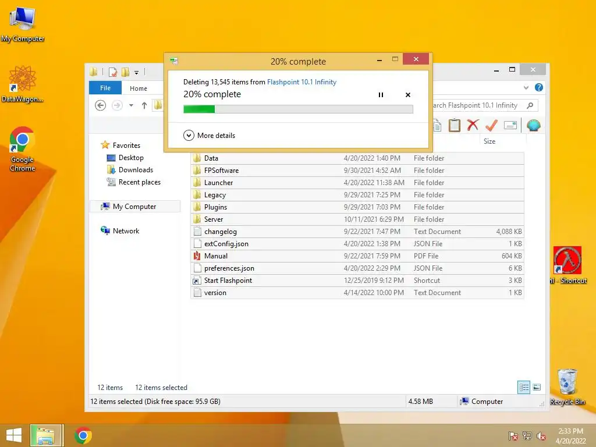Click the 4.58 MB status bar entry

[x=420, y=402]
